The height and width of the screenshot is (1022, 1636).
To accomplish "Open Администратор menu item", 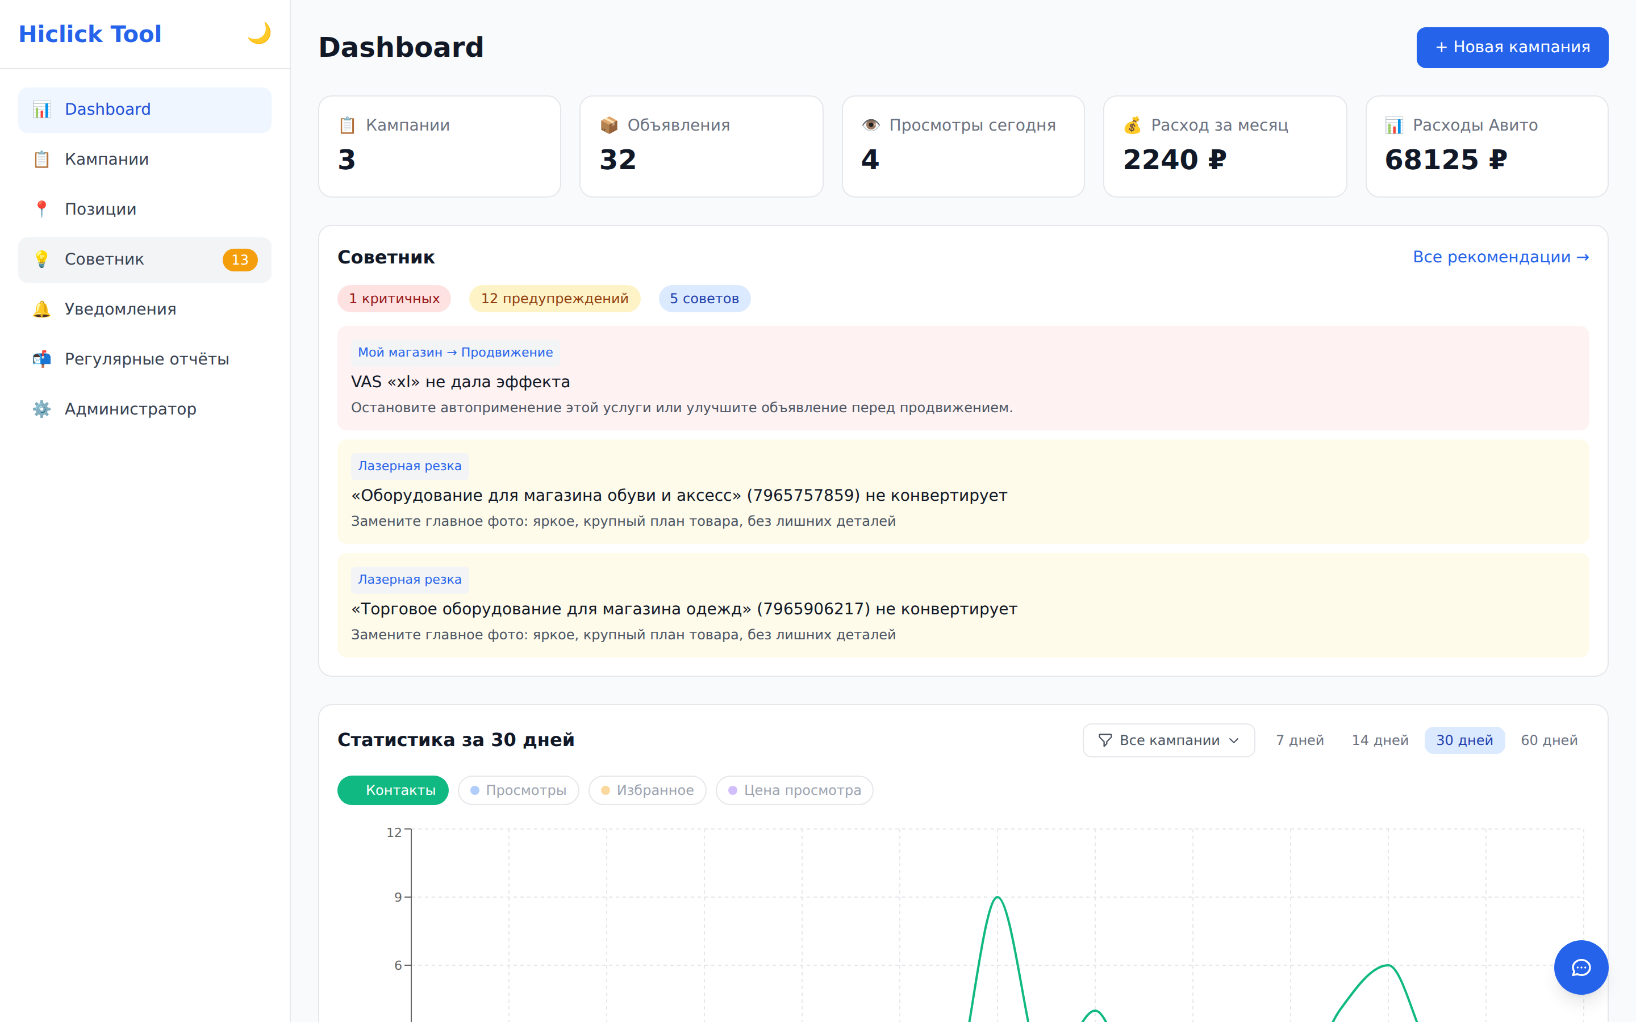I will pyautogui.click(x=145, y=409).
